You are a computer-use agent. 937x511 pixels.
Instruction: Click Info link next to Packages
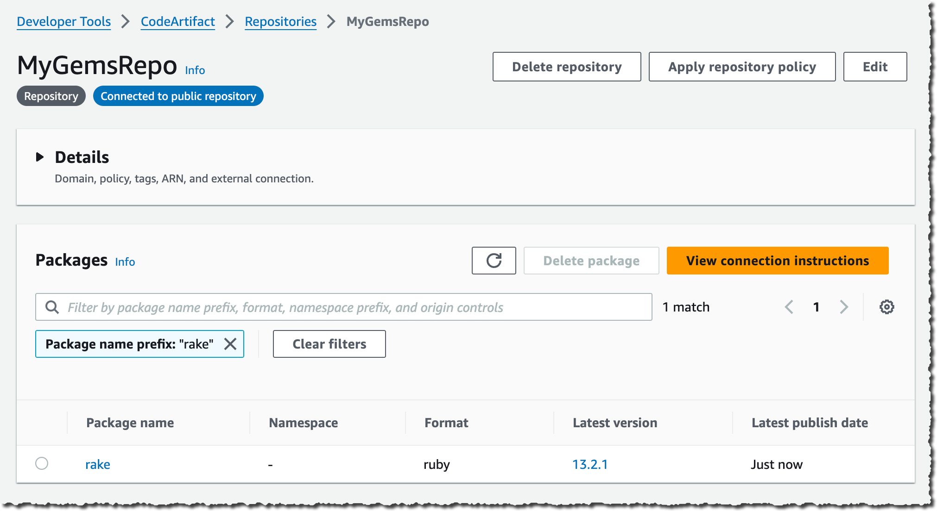click(125, 262)
